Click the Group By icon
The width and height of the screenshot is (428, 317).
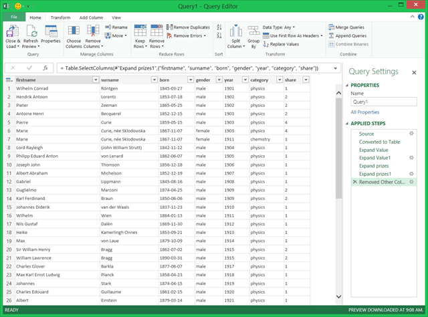pos(253,31)
